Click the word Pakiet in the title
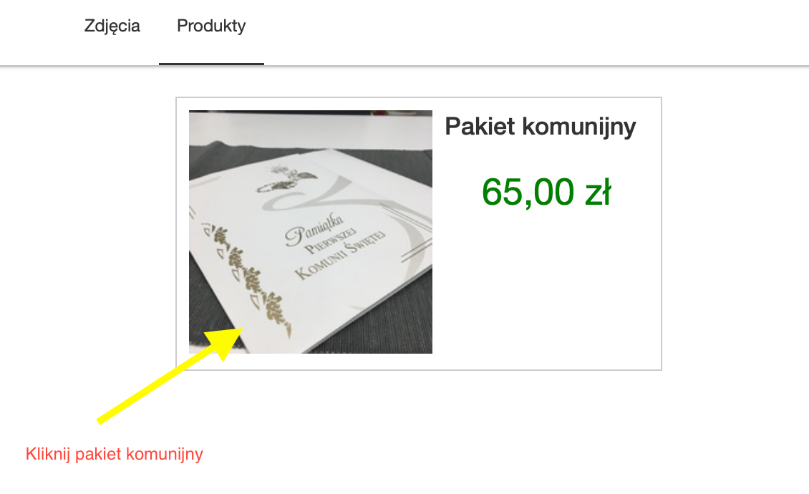 click(480, 127)
